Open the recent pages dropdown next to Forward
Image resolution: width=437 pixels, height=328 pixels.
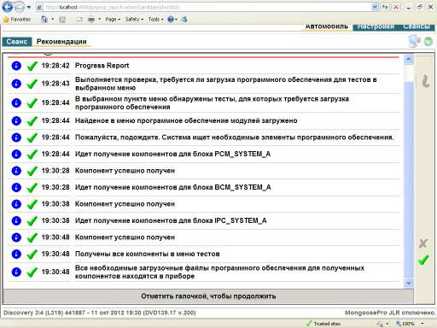(29, 8)
